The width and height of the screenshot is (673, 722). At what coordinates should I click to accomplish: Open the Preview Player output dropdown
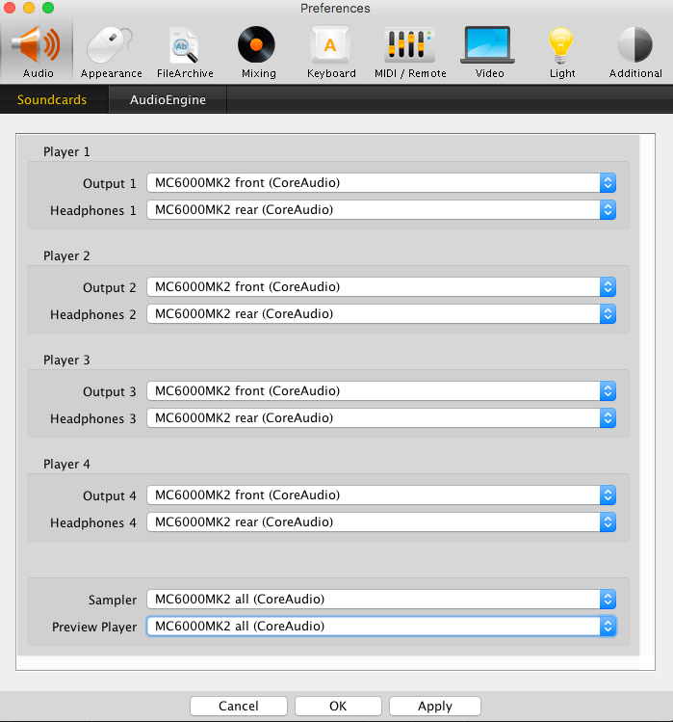click(380, 627)
